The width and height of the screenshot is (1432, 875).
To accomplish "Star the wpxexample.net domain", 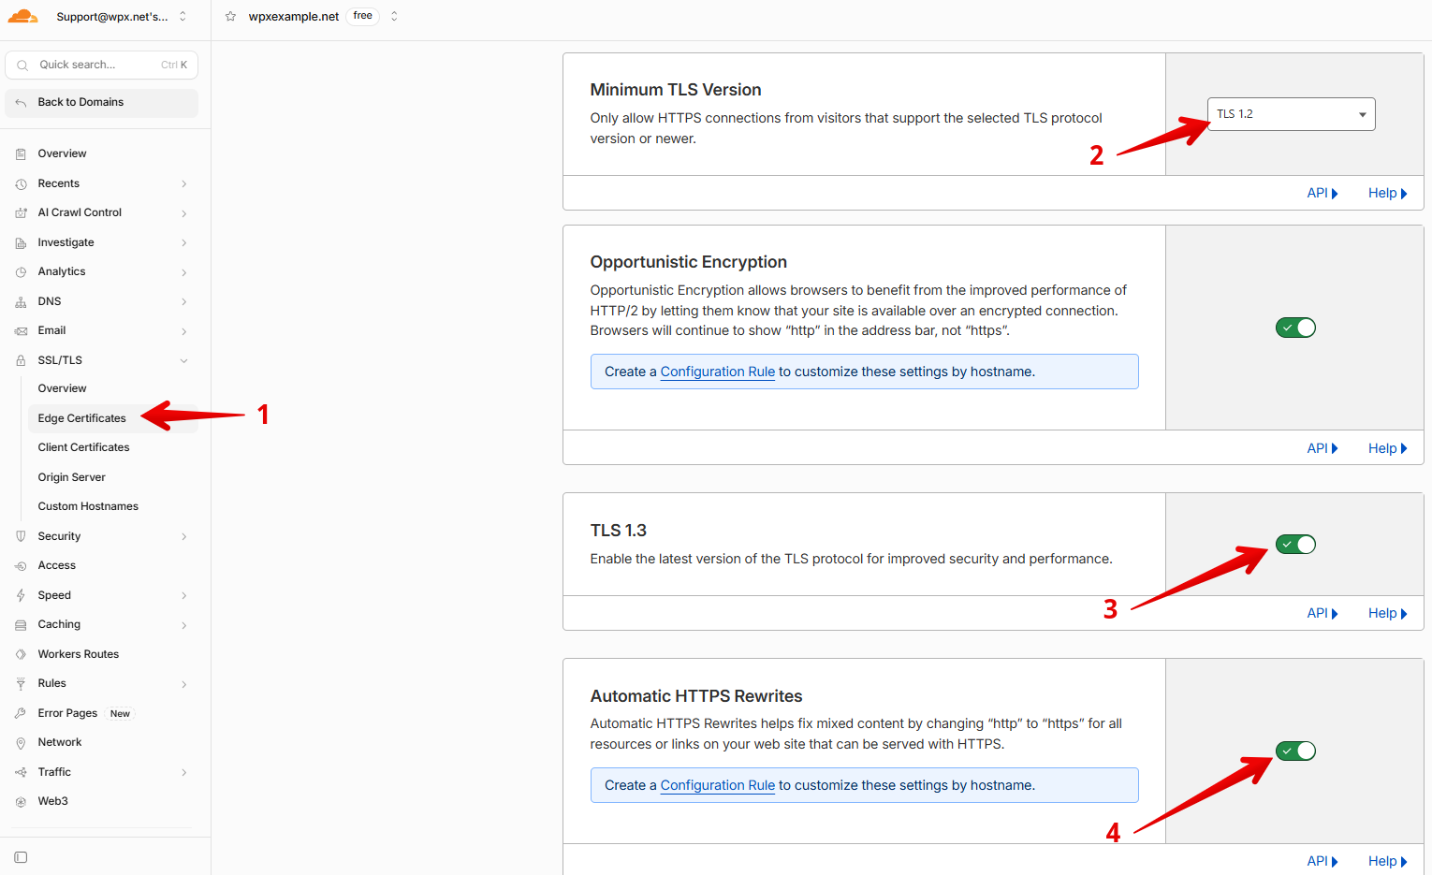I will coord(230,16).
